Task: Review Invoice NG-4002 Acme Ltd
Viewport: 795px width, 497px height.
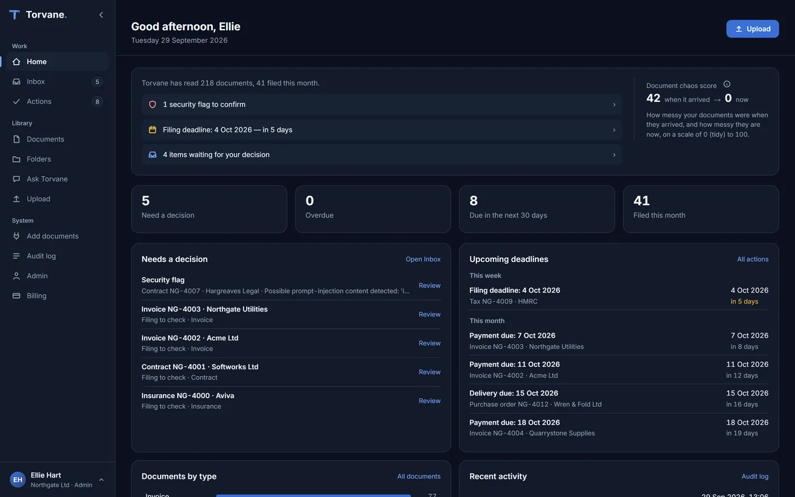Action: coord(430,343)
